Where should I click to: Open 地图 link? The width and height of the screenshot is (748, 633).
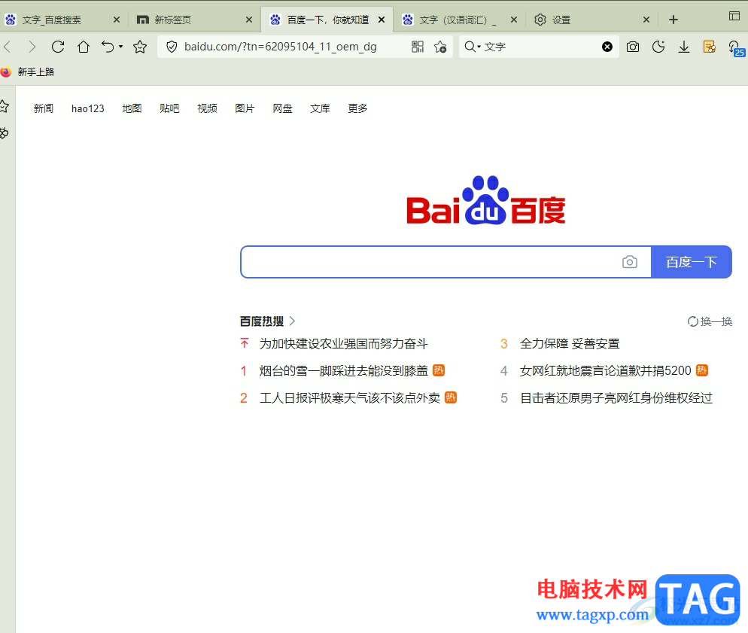tap(132, 108)
